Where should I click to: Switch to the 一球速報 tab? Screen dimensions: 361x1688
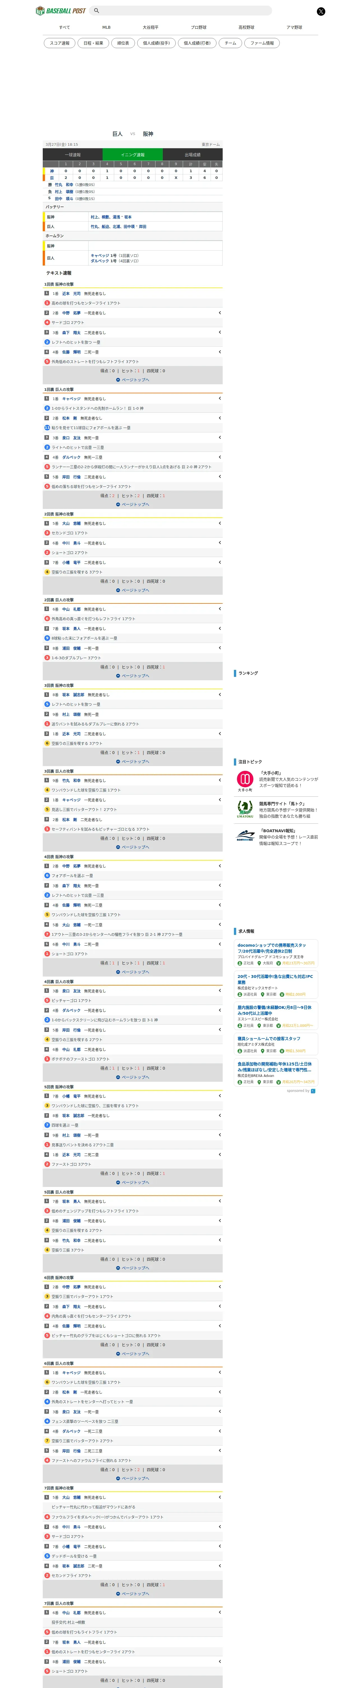73,155
